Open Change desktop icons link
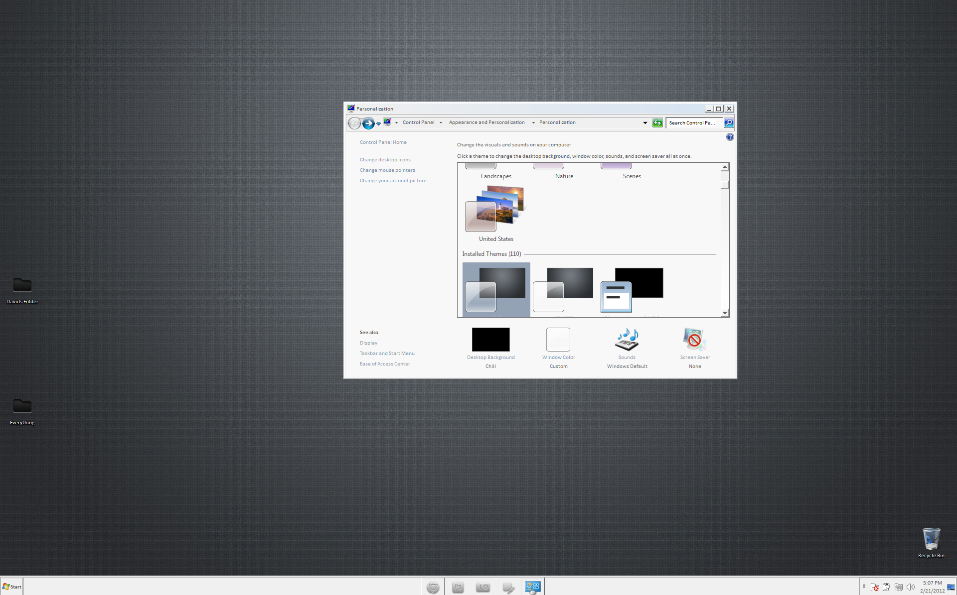 [385, 160]
